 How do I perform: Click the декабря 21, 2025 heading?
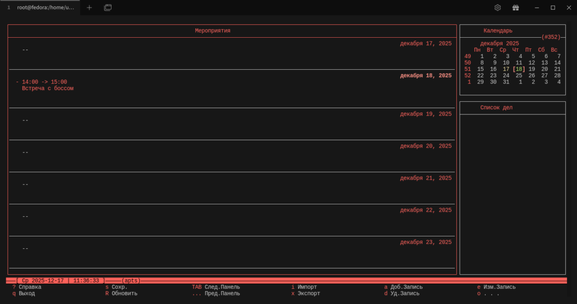(426, 178)
